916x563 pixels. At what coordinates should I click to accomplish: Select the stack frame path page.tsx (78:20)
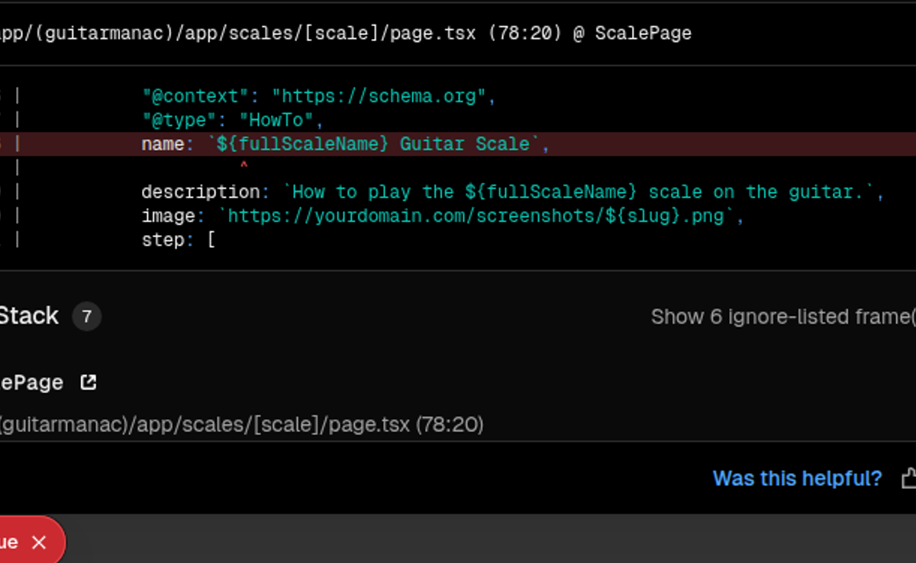tap(241, 424)
